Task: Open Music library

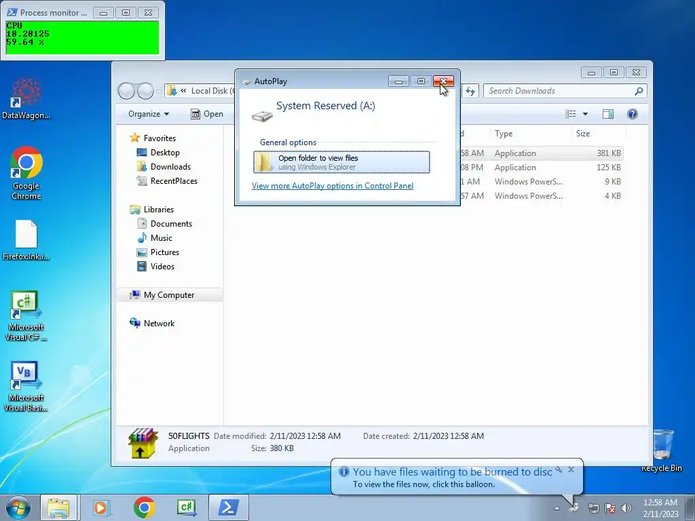Action: (155, 238)
